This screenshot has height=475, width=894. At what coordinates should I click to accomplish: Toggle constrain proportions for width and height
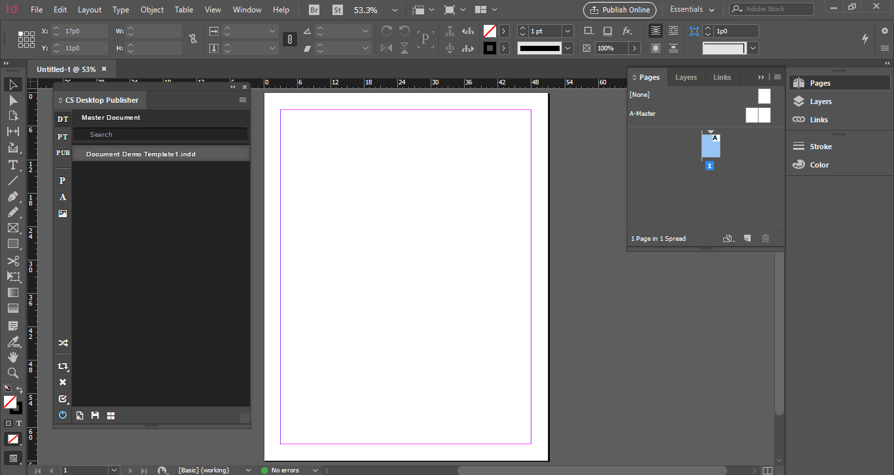[x=193, y=39]
